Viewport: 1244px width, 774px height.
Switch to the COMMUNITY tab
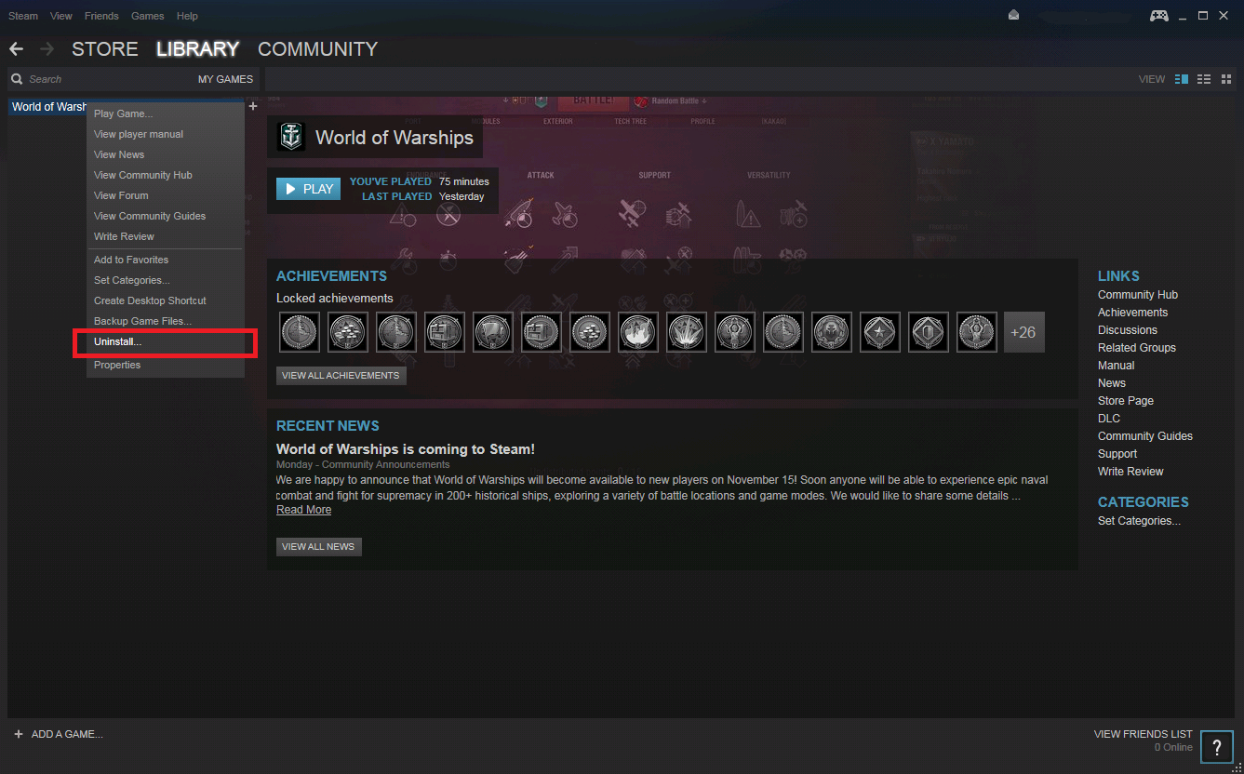coord(317,48)
